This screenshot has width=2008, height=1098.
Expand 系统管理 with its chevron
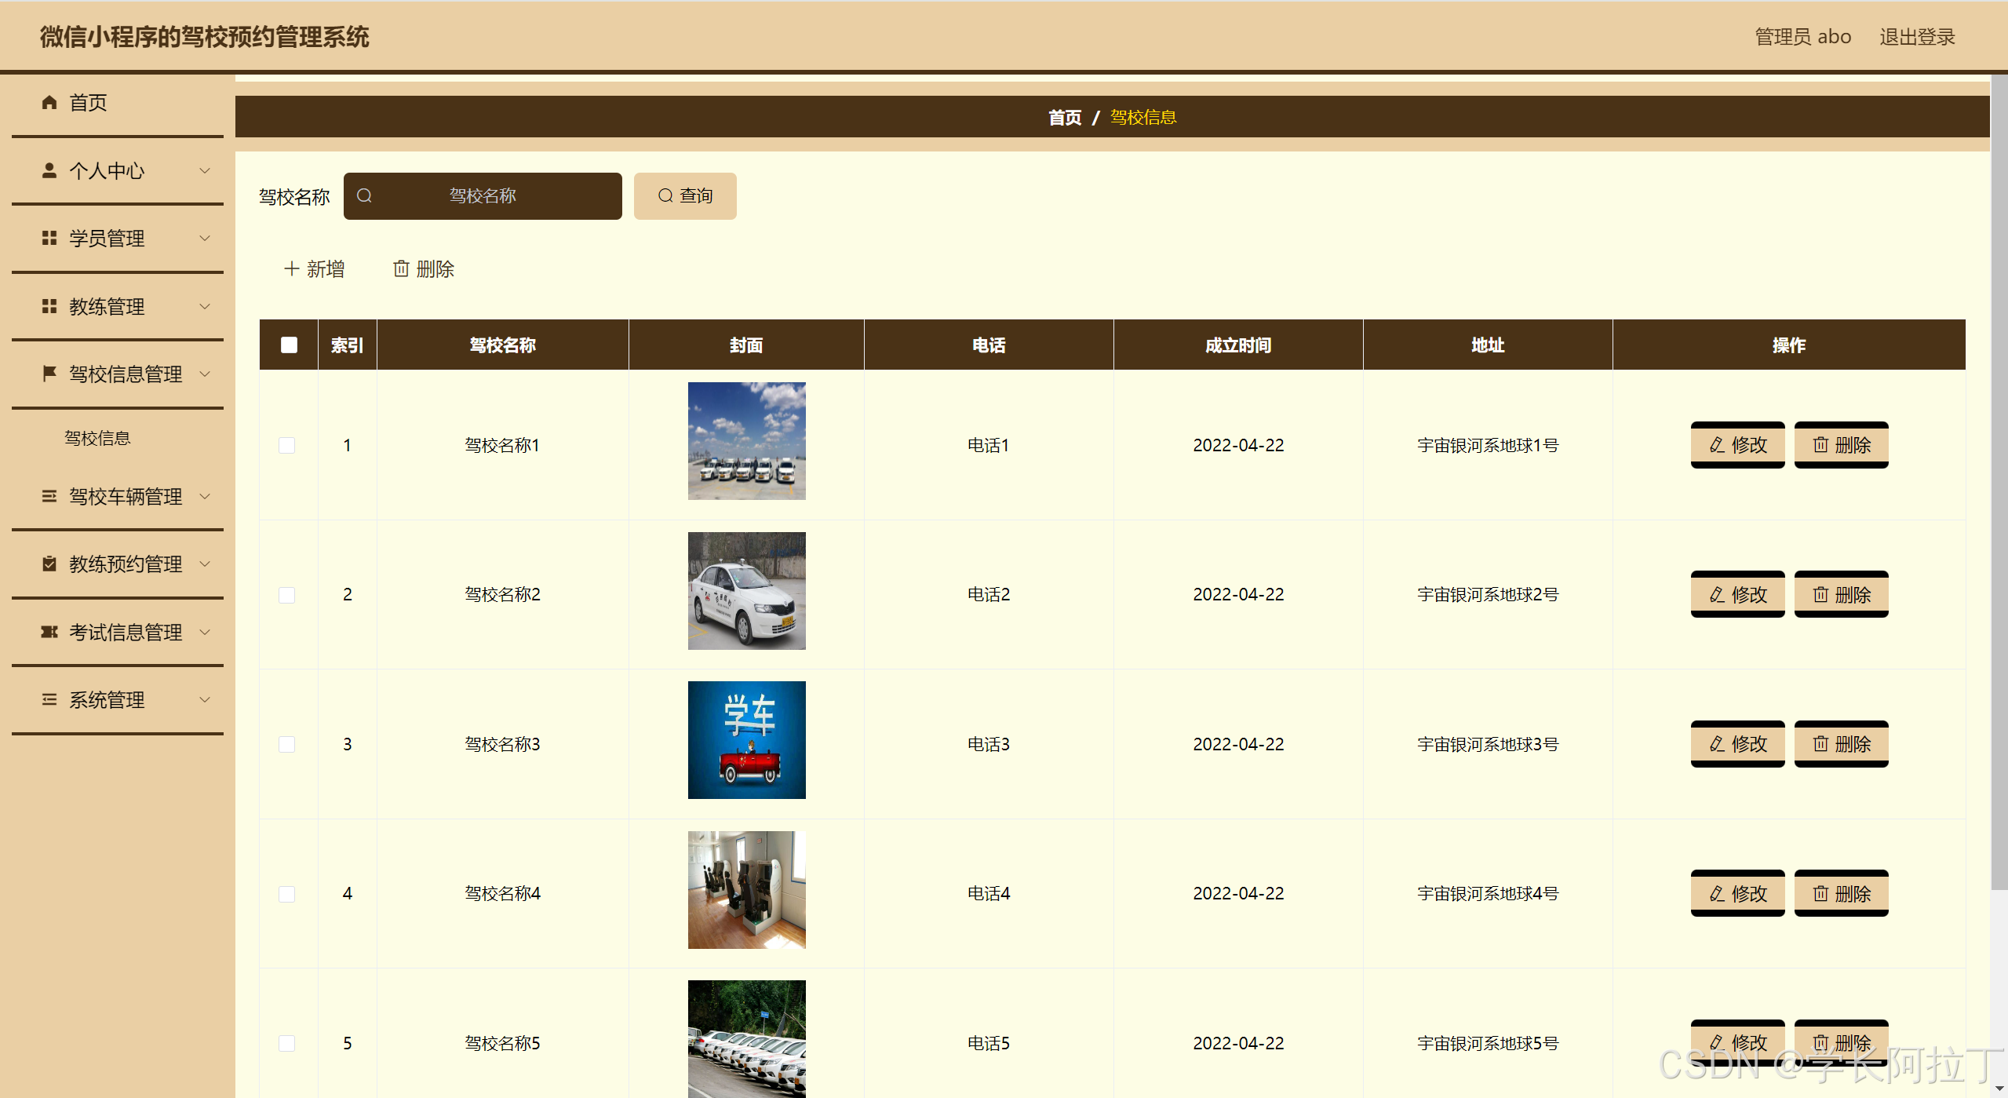click(x=205, y=699)
